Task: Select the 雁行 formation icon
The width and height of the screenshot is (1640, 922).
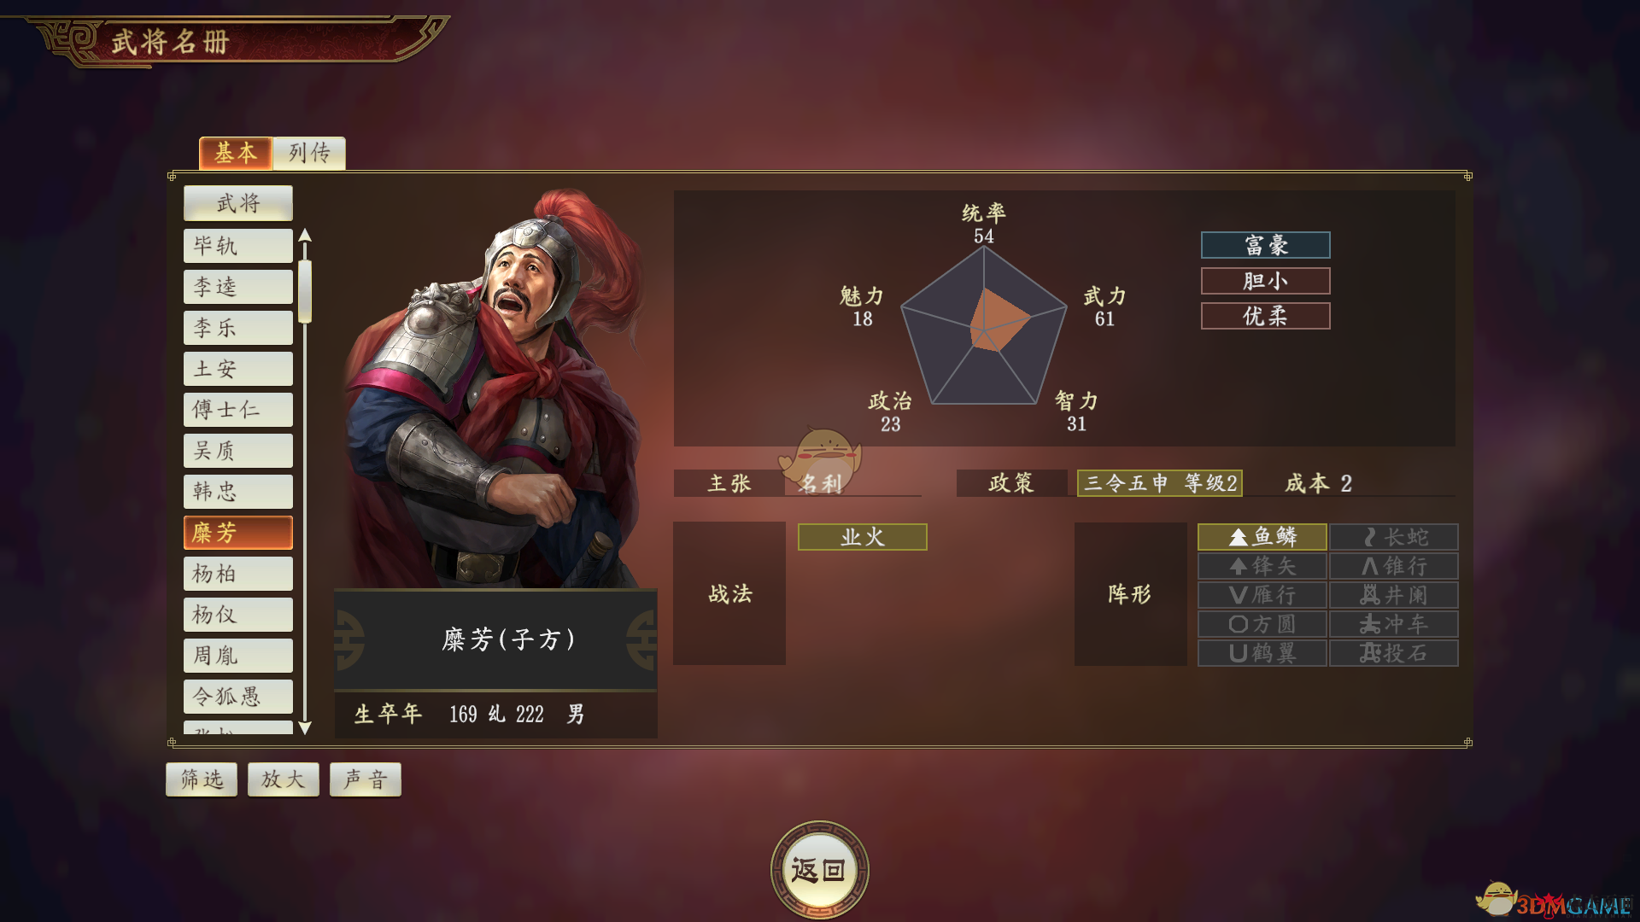Action: pyautogui.click(x=1262, y=595)
